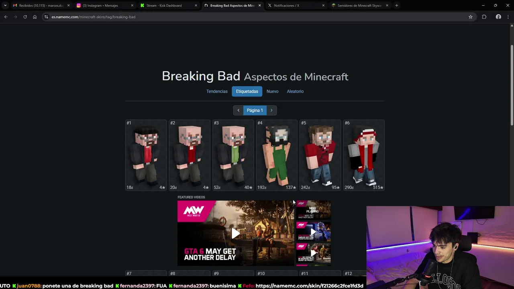Open skin #2 bald with red shirt
Image resolution: width=514 pixels, height=289 pixels.
tap(190, 155)
